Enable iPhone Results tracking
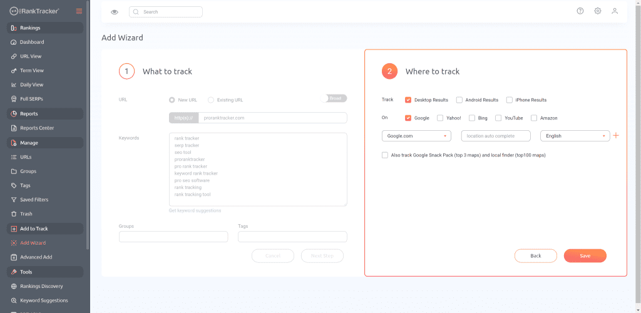Screen dimensions: 641x313 click(x=510, y=100)
